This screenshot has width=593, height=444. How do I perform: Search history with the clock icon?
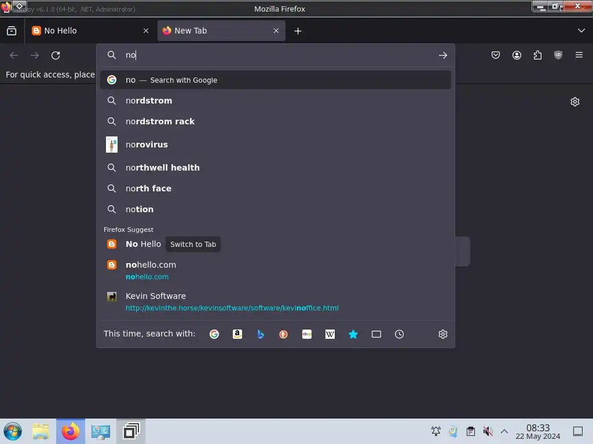pos(400,334)
